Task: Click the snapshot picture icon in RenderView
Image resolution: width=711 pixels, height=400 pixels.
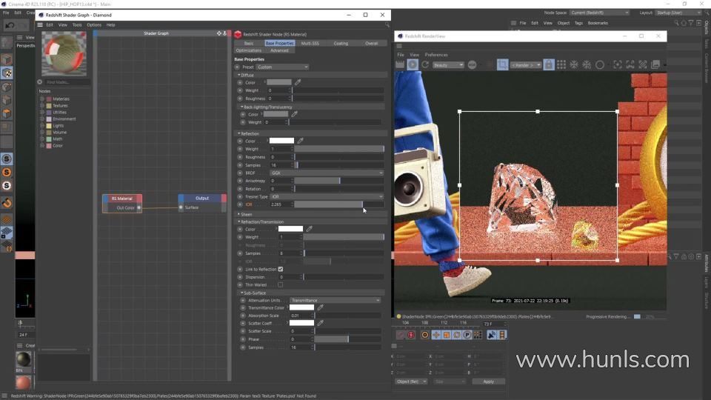Action: pos(655,65)
